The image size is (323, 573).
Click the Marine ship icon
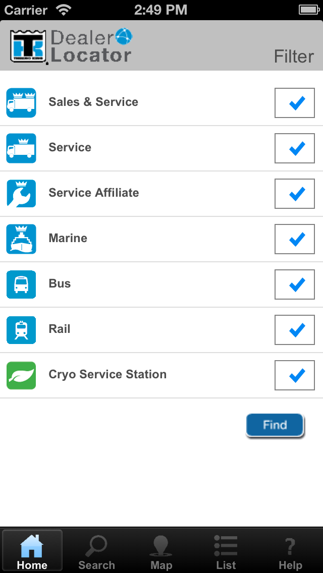pyautogui.click(x=21, y=239)
